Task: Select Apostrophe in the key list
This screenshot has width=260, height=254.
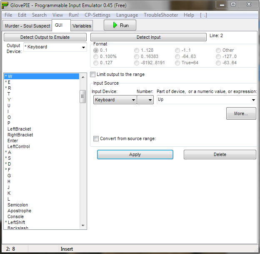Action: (42, 211)
